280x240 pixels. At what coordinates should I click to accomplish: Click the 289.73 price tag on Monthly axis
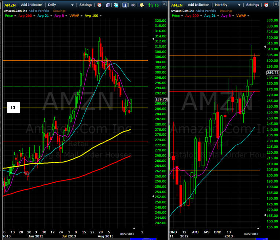[x=273, y=72]
